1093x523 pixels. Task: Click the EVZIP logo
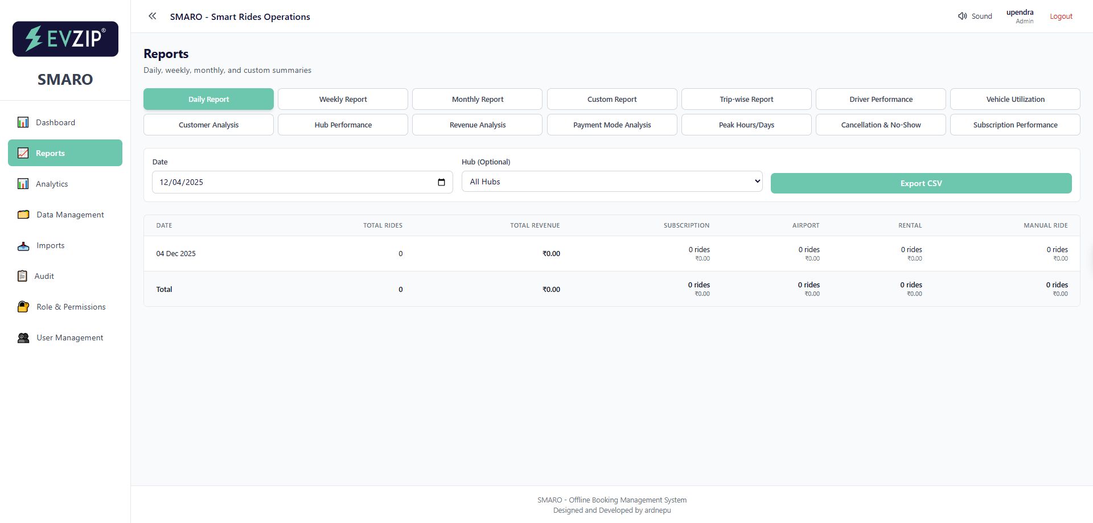[x=65, y=39]
